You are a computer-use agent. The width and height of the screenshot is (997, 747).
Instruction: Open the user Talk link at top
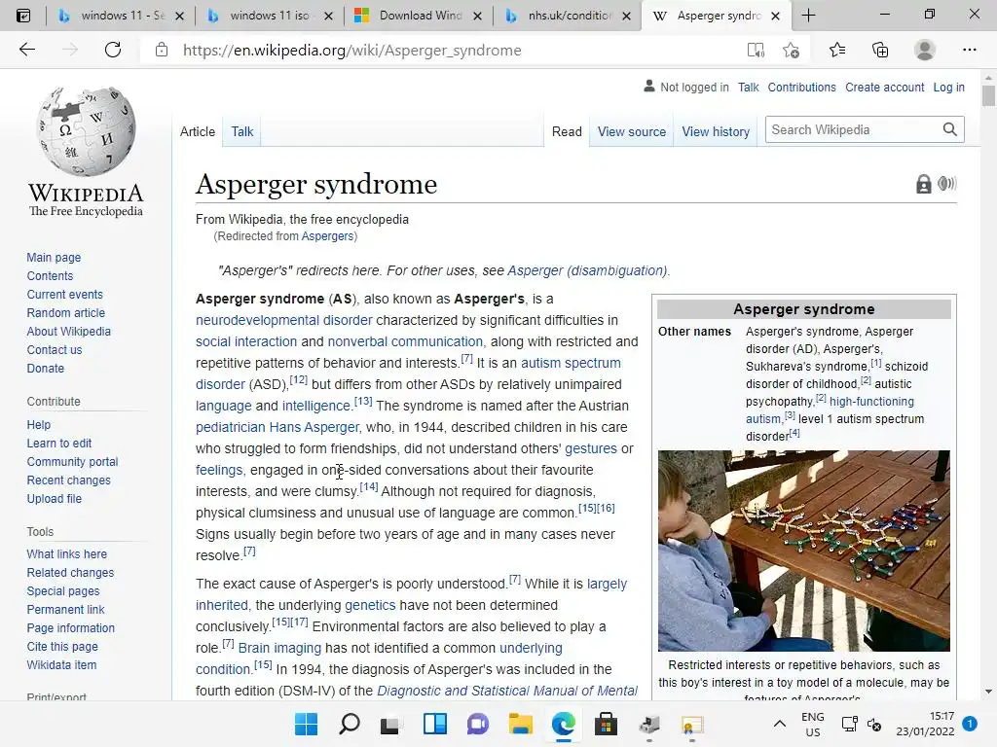coord(749,87)
